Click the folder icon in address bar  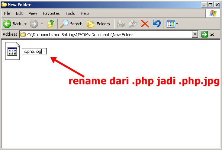pyautogui.click(x=23, y=34)
